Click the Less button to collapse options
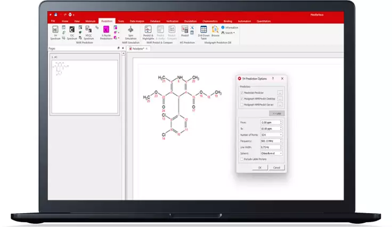This screenshot has height=227, width=392. coord(276,113)
